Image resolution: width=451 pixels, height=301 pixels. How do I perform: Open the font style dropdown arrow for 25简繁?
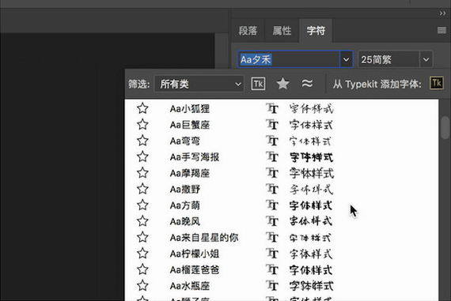point(426,59)
